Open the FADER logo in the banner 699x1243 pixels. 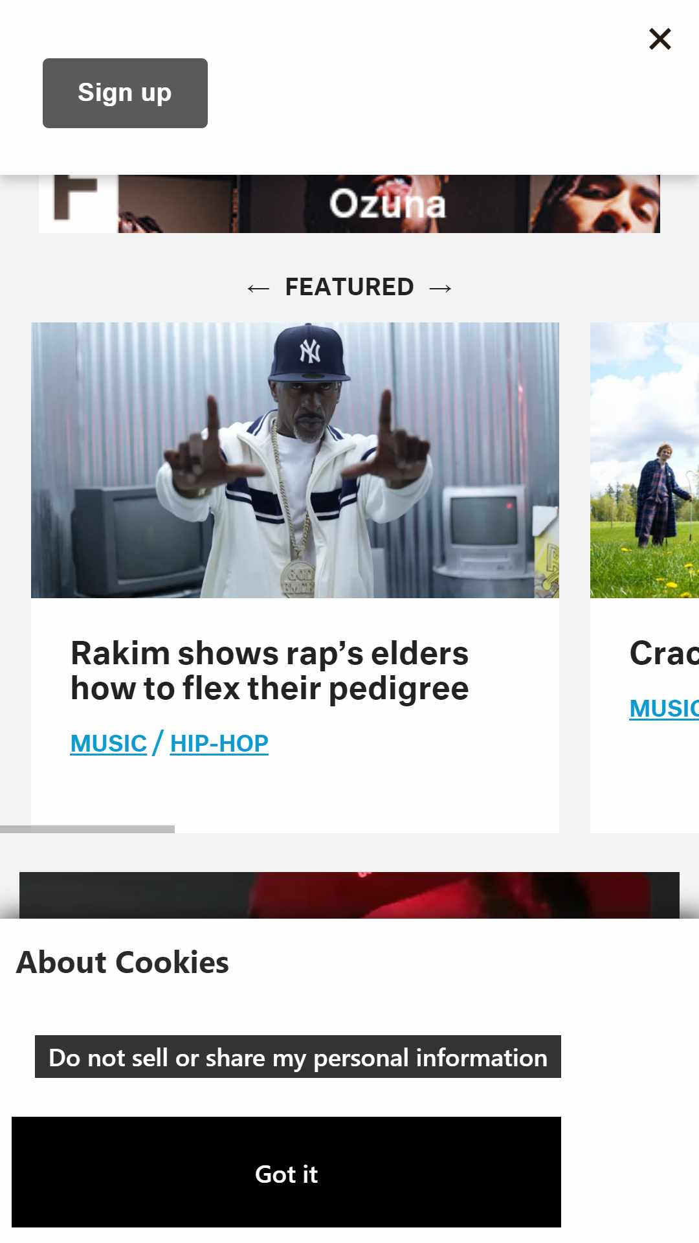coord(78,202)
